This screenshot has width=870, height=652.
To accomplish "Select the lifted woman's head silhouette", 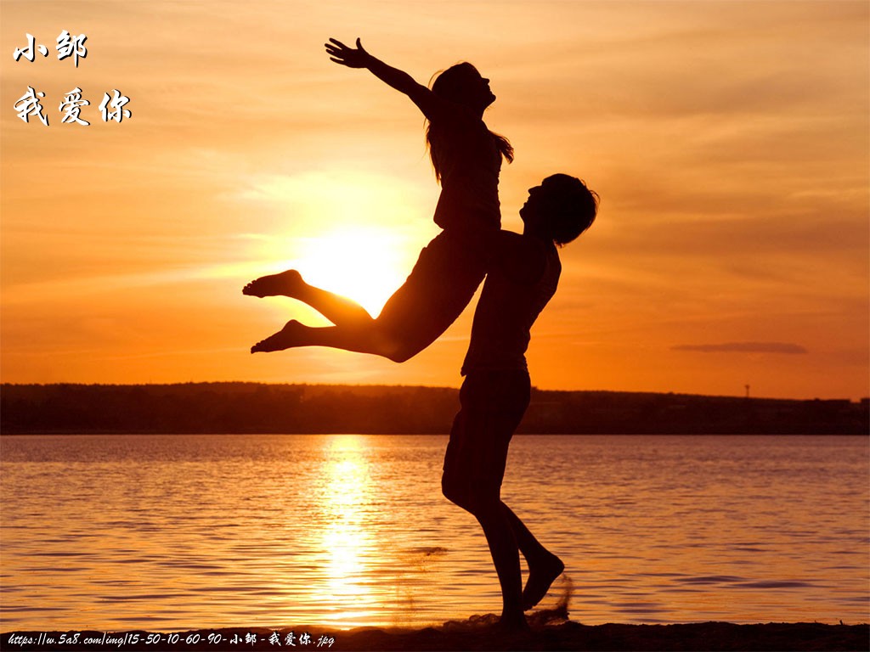I will tap(463, 88).
